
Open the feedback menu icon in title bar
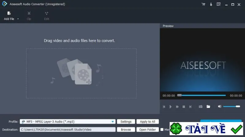tap(218, 4)
